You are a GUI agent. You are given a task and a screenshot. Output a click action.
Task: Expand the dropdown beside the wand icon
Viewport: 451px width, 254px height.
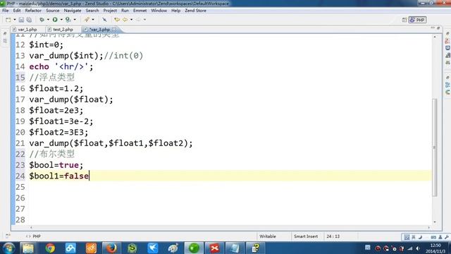(x=93, y=20)
